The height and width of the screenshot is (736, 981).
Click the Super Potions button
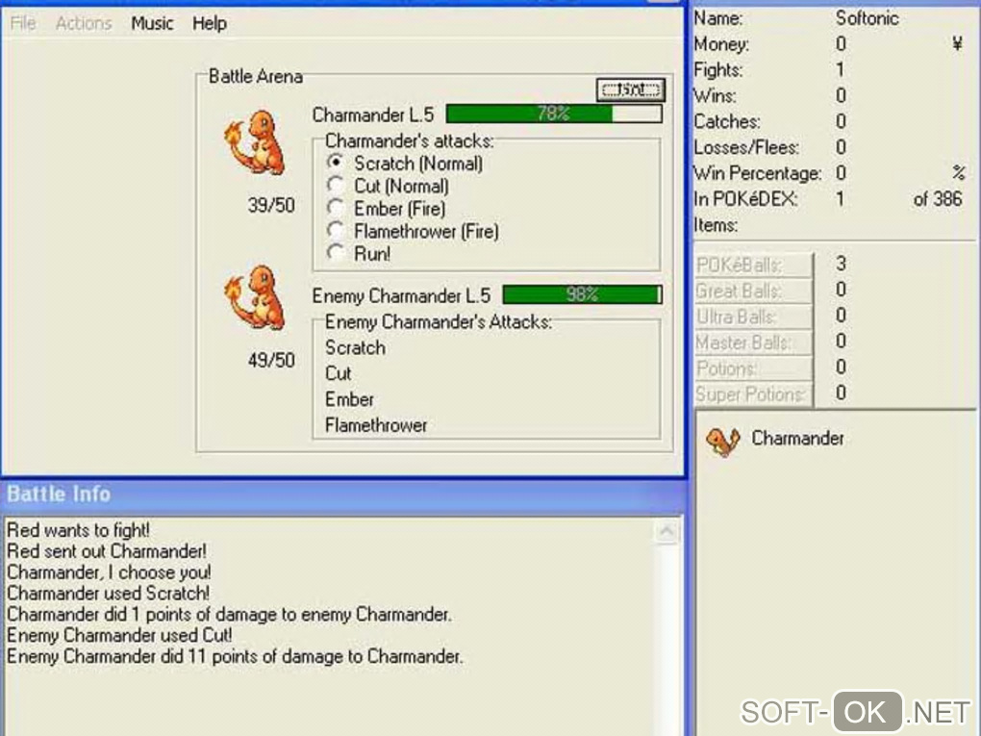[x=754, y=394]
